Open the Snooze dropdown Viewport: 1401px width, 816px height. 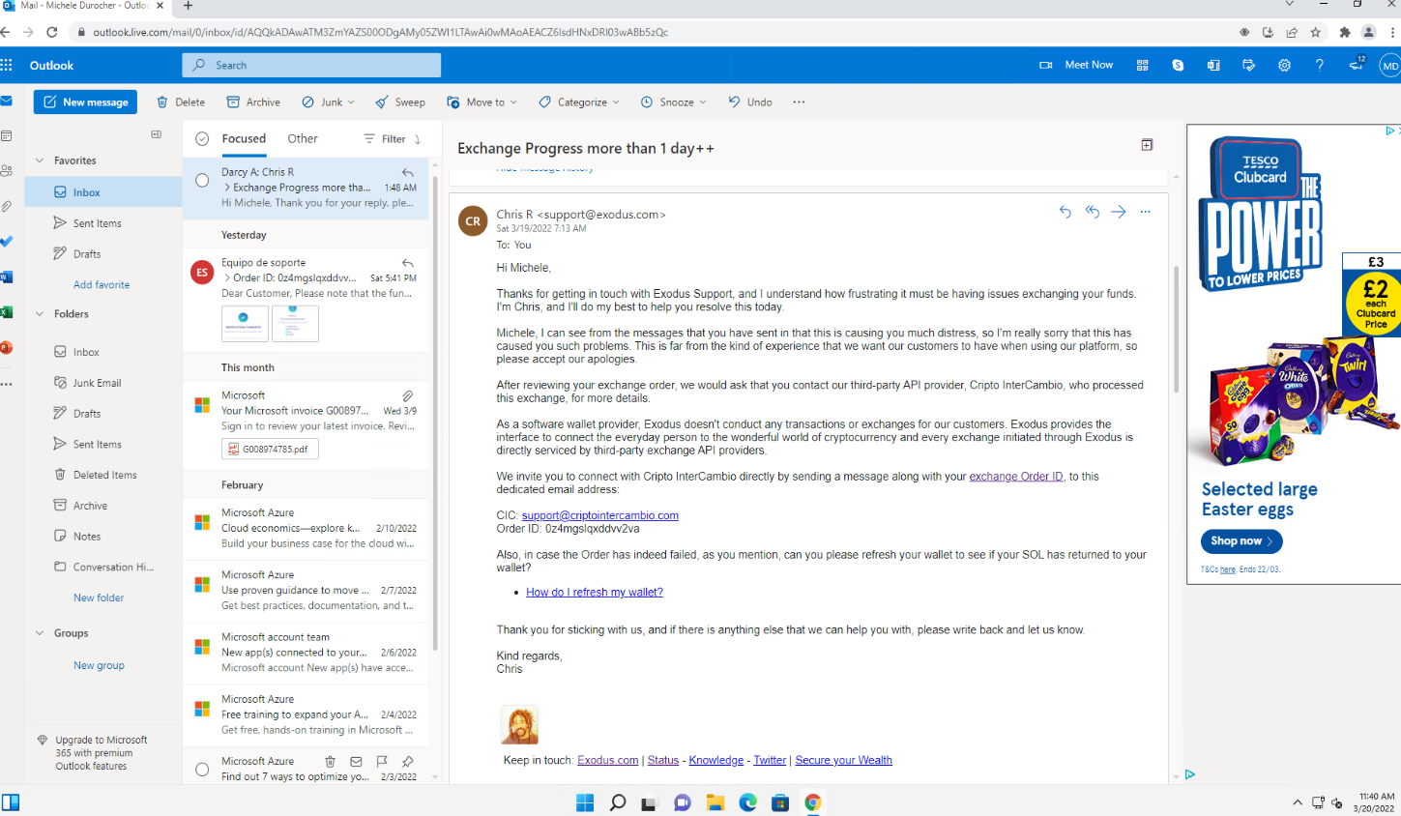[673, 102]
